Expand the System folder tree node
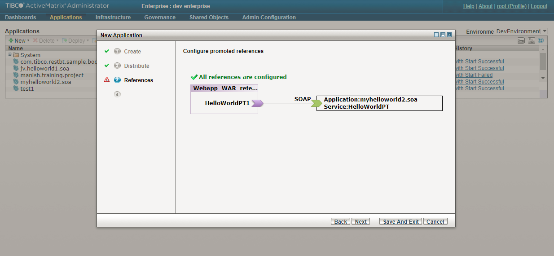The width and height of the screenshot is (554, 256). click(10, 55)
